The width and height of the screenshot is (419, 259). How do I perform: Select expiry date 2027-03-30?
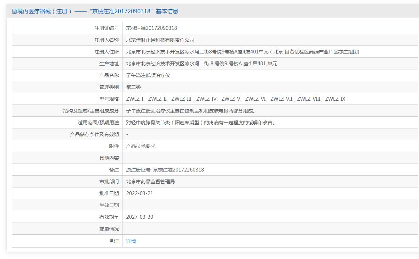(x=140, y=217)
